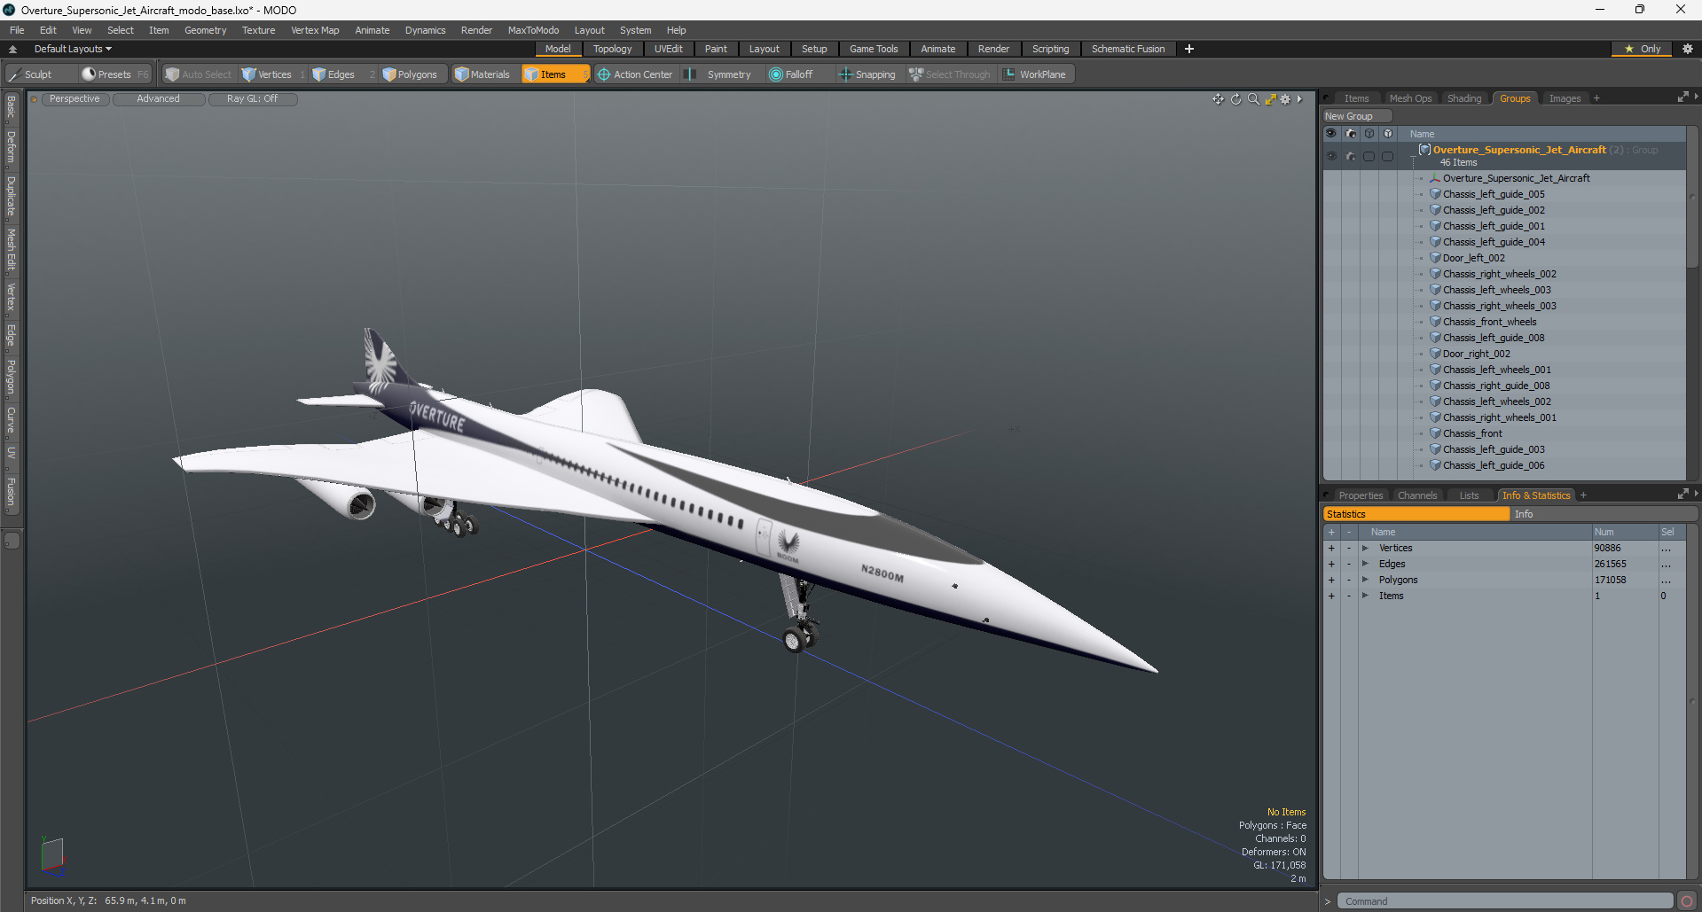Expand the Items statistics row
This screenshot has height=912, width=1702.
click(x=1365, y=596)
